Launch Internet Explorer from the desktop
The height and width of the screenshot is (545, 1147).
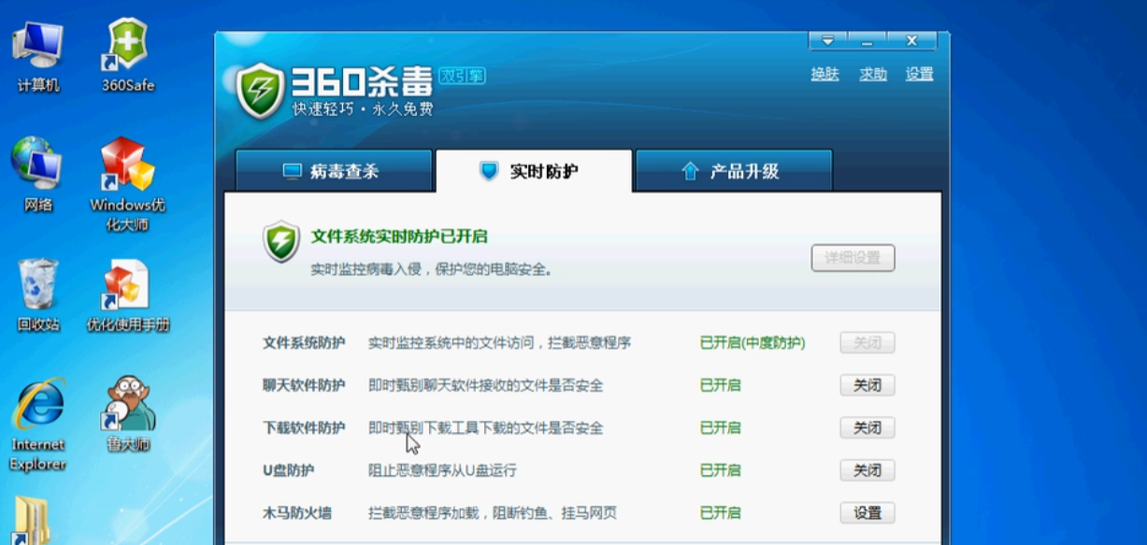[x=38, y=424]
